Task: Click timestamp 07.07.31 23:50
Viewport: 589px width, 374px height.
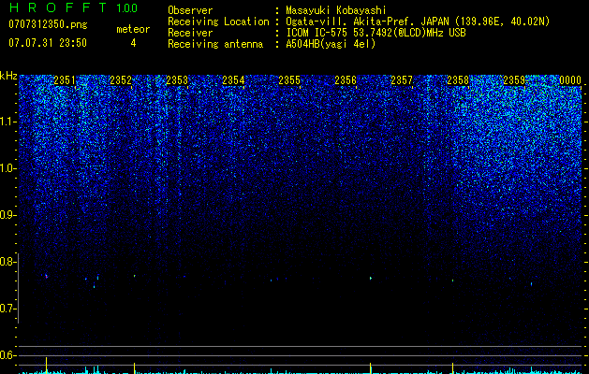Action: 48,43
